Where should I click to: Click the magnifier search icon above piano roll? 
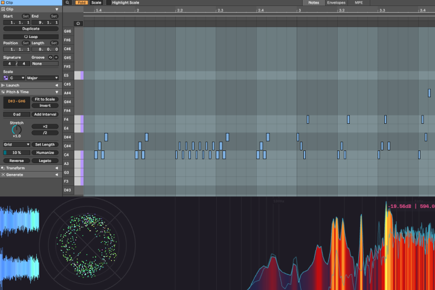pos(68,2)
